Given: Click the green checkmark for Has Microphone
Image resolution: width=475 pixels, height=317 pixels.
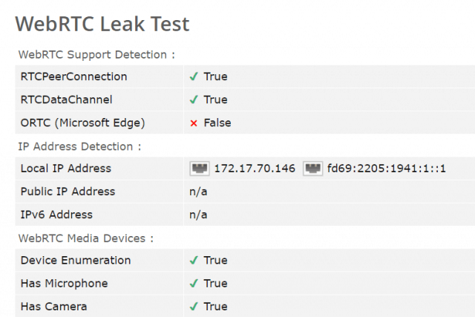Looking at the screenshot, I should (194, 284).
